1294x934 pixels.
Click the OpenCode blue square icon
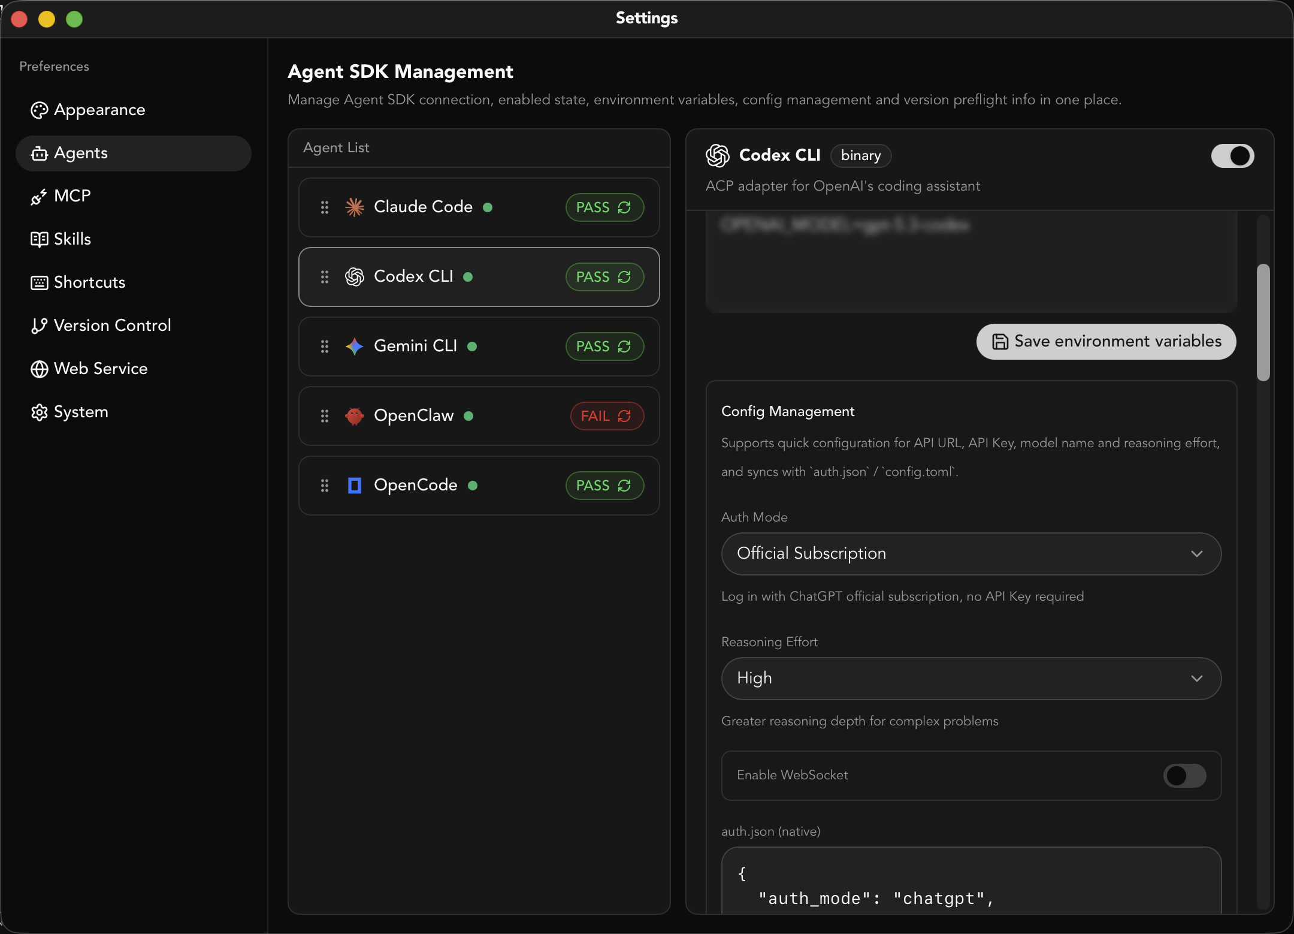(355, 486)
